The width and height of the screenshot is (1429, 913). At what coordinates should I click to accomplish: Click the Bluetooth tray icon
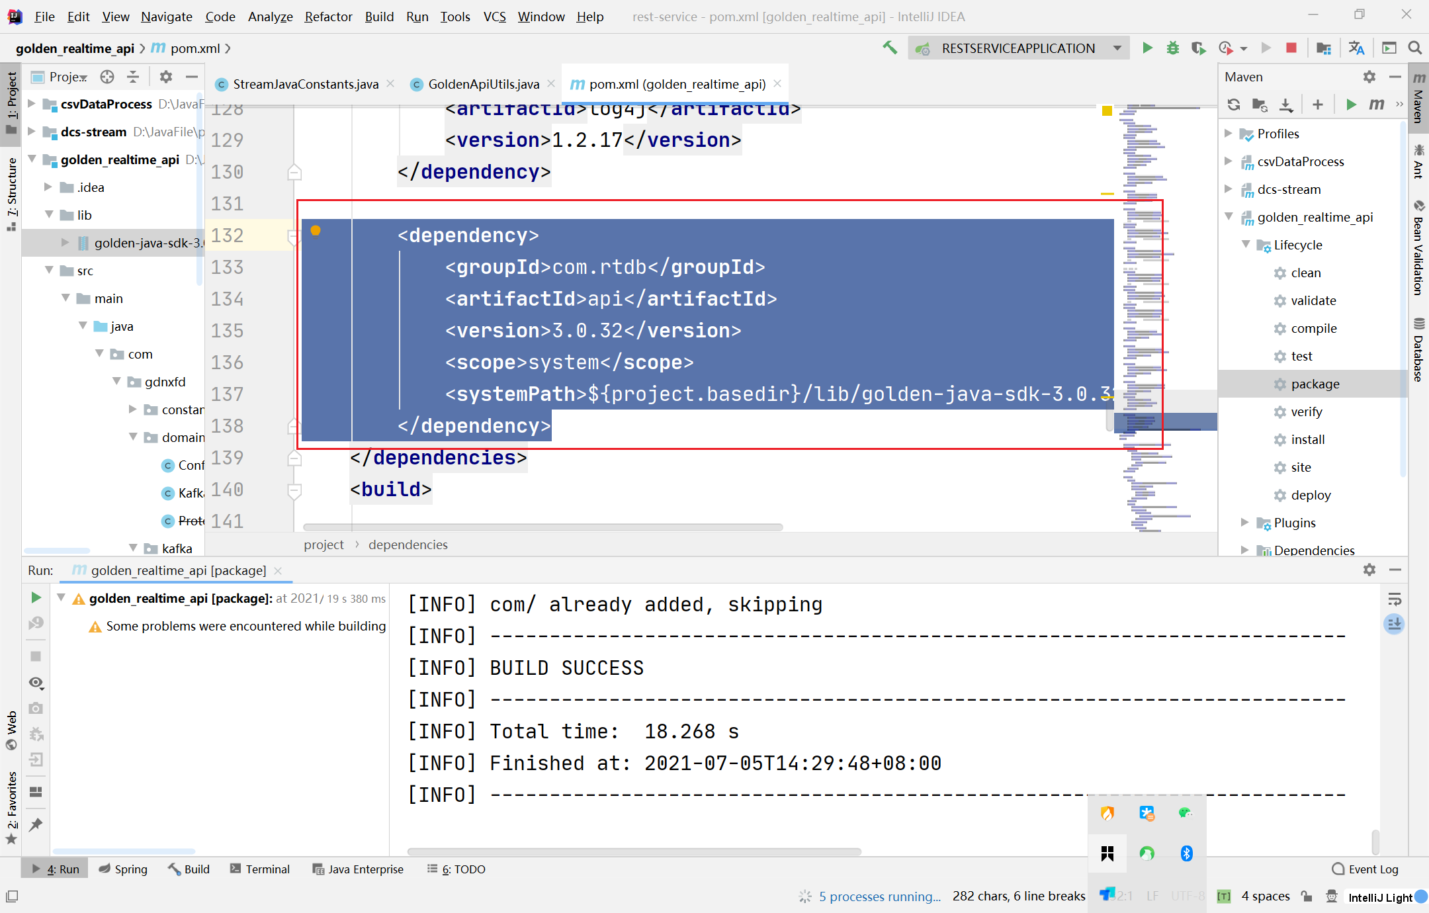[1187, 853]
